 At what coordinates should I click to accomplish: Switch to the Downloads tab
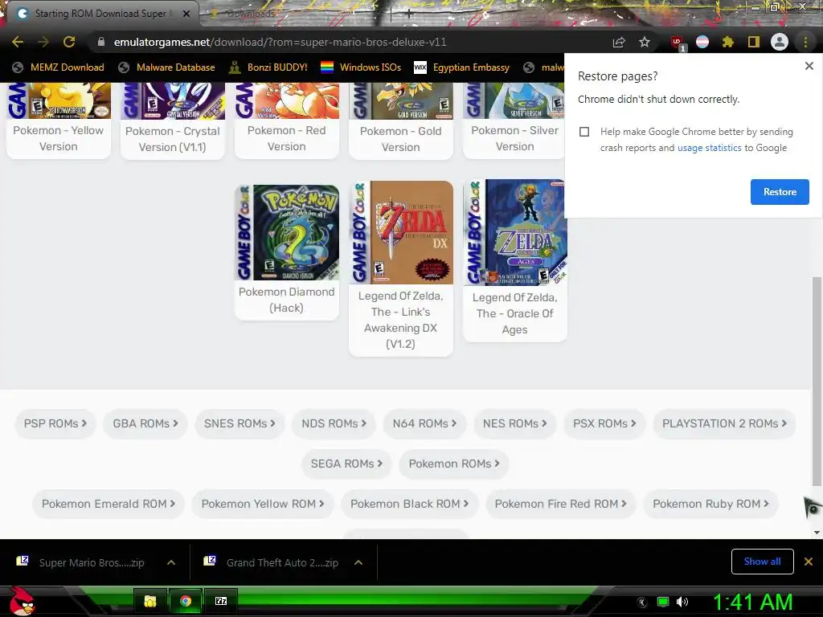point(249,14)
